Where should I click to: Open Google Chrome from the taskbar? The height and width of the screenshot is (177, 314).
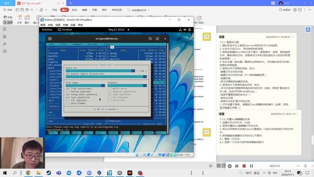28,173
